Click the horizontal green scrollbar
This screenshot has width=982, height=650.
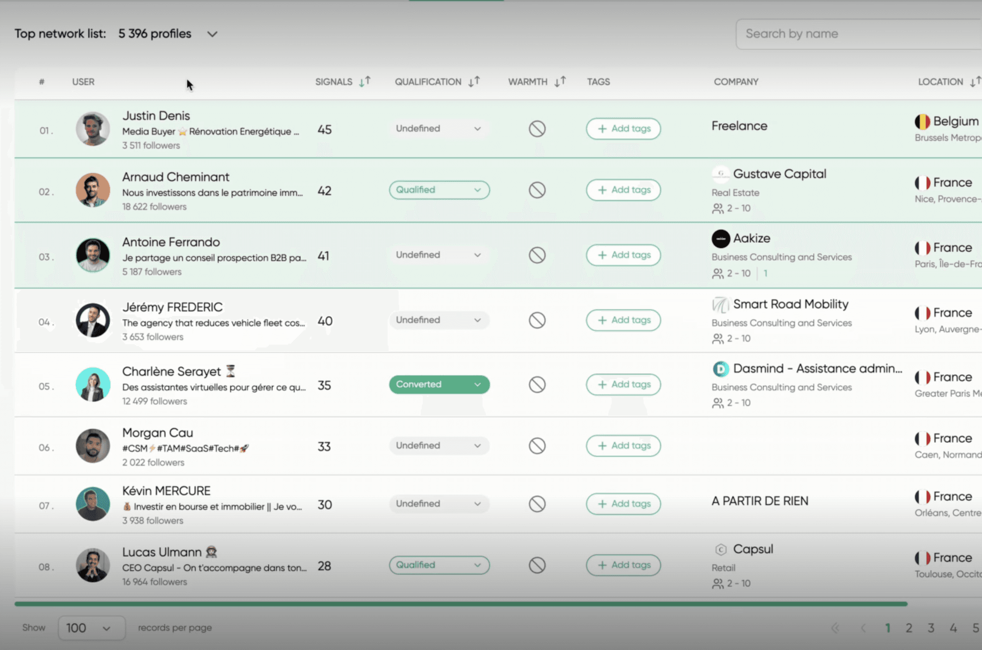460,604
